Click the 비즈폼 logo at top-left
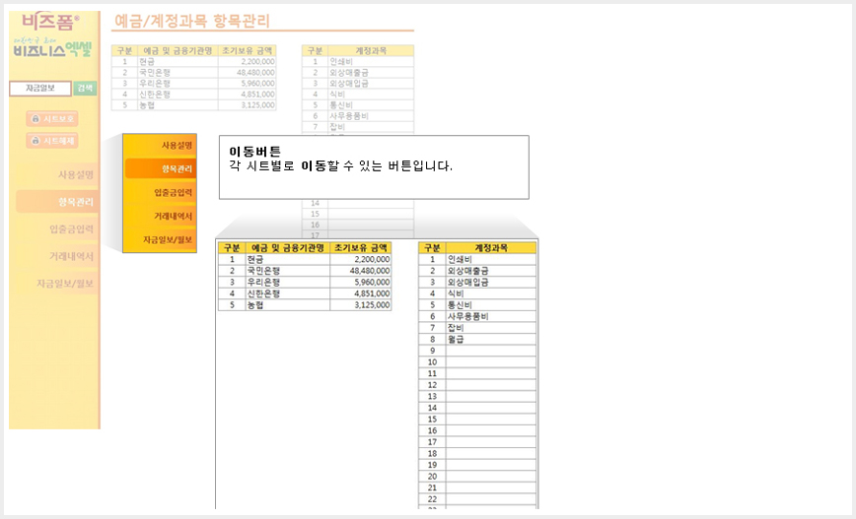Screen dimensions: 856x519 tap(50, 22)
